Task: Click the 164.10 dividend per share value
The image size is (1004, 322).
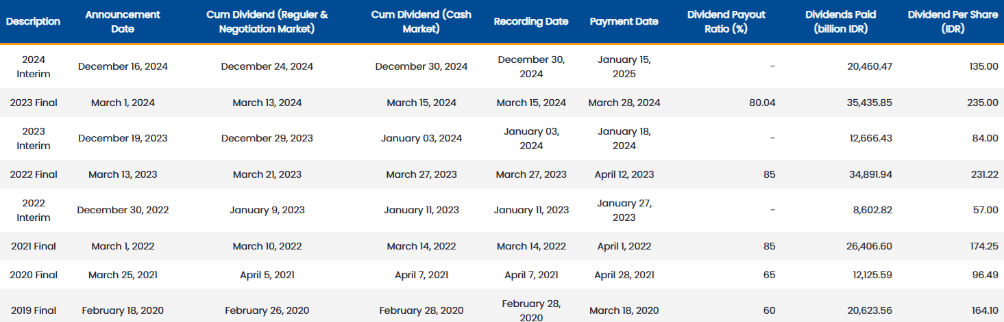Action: (984, 310)
